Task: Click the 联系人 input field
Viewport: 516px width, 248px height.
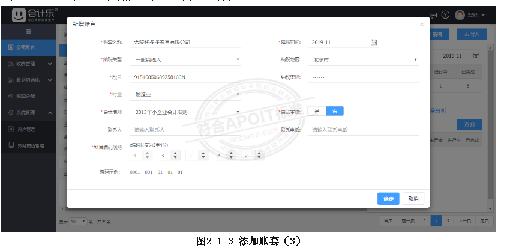Action: click(x=185, y=130)
